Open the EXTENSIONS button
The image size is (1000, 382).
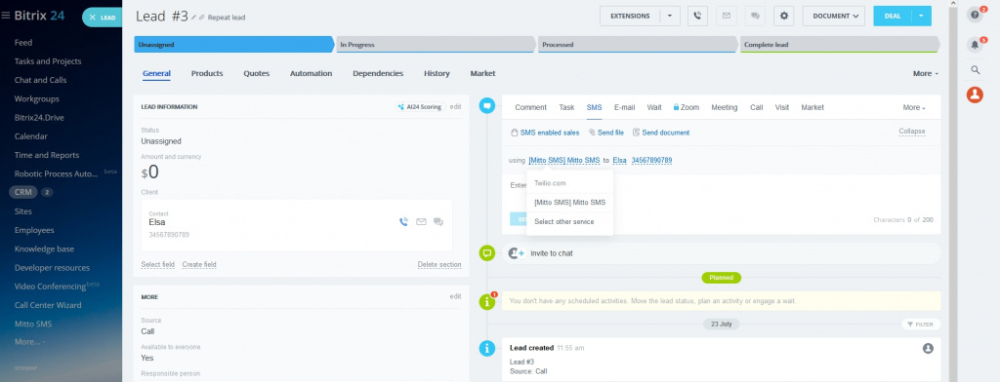[630, 16]
